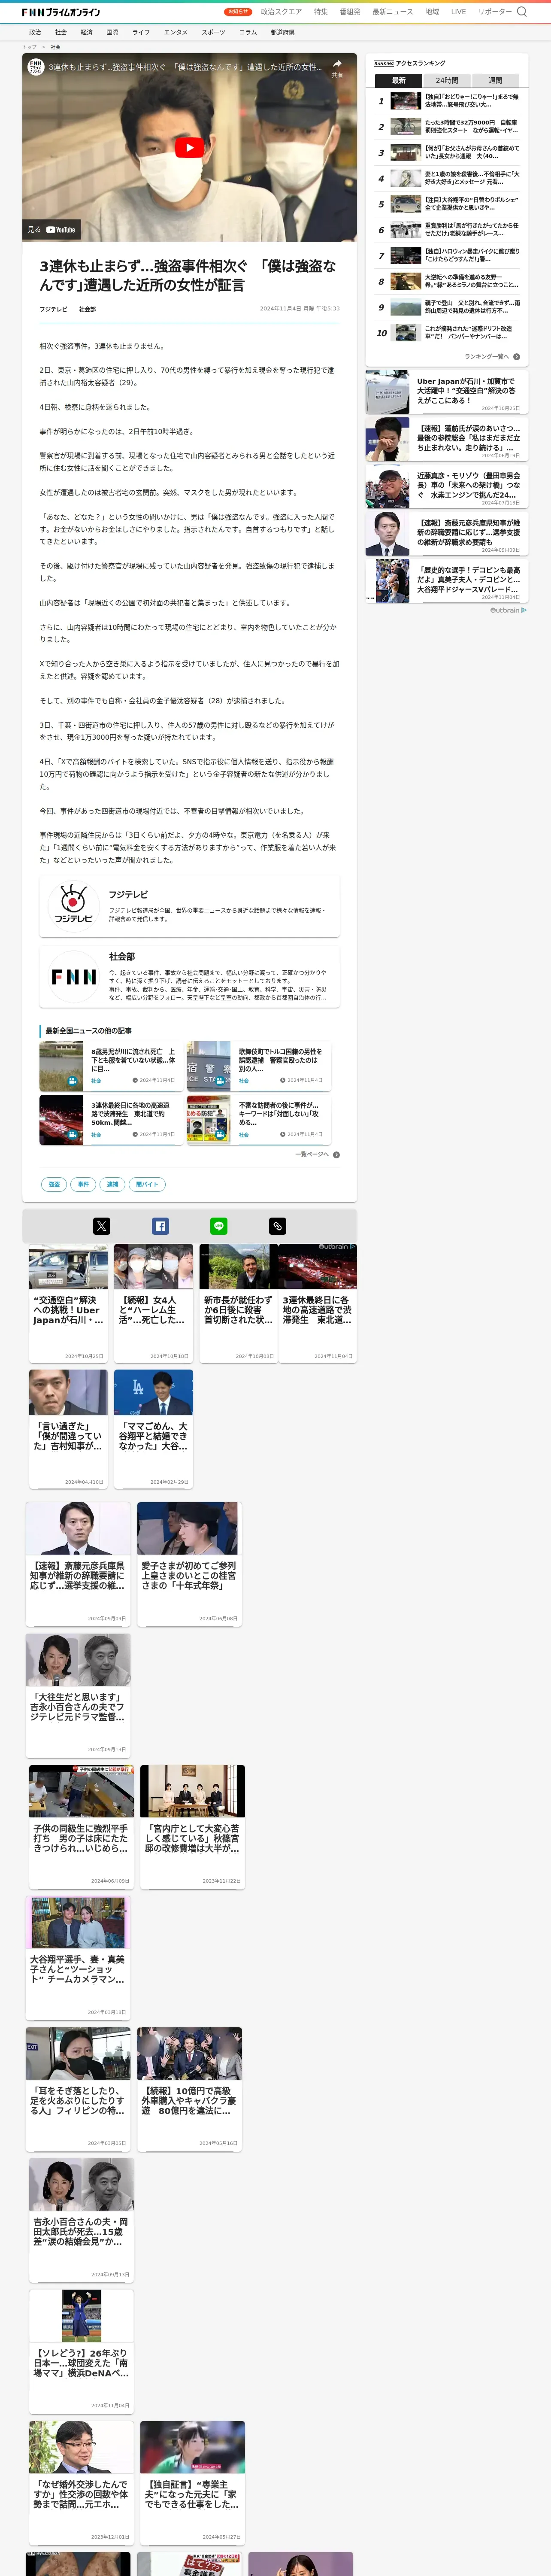Screen dimensions: 551x2576
Task: Click the 強盗 tag
Action: tap(54, 1184)
